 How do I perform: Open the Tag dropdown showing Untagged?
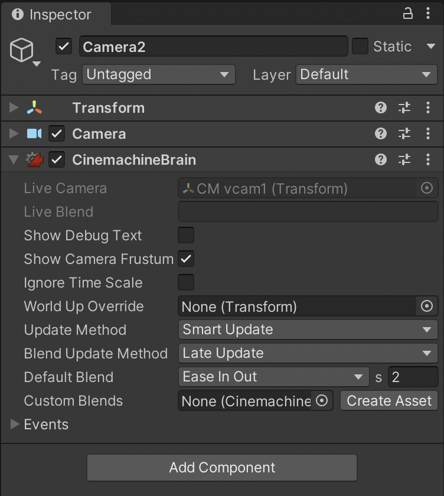(158, 74)
